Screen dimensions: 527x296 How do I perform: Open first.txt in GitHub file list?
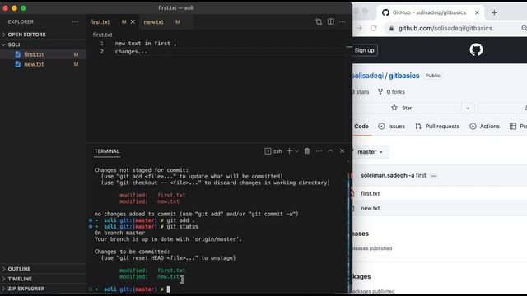pos(370,194)
